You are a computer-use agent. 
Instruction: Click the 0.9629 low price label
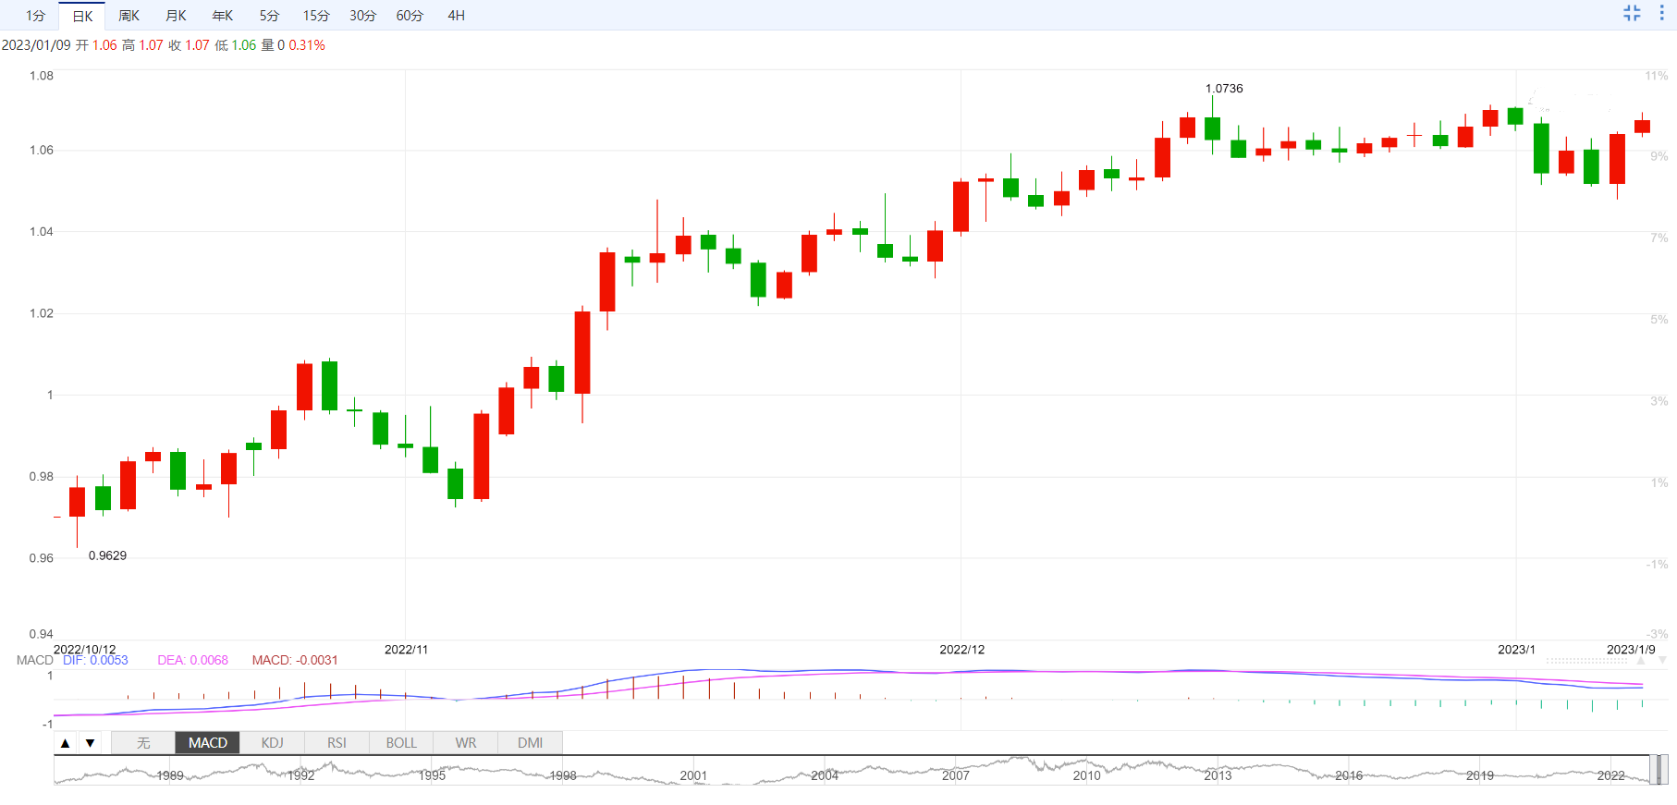(107, 555)
